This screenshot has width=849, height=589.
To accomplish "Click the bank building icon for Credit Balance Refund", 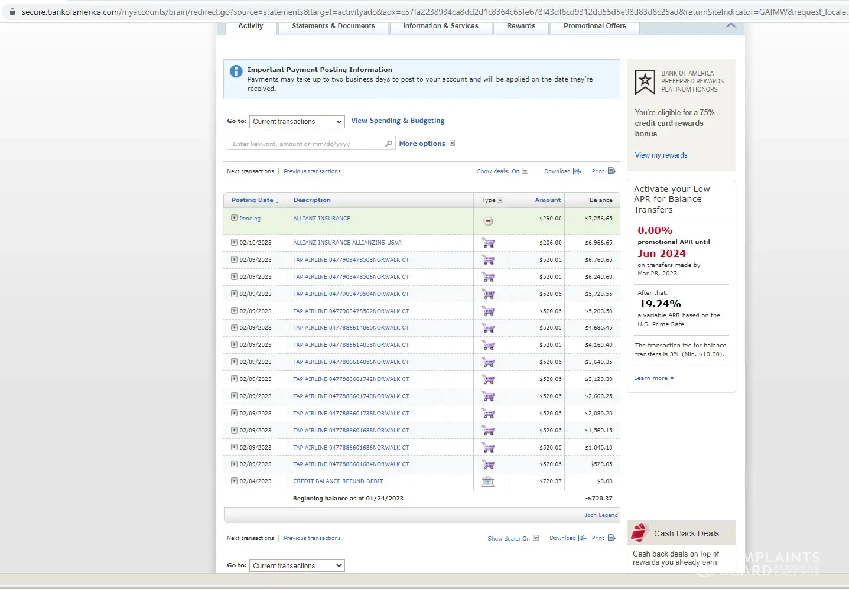I will [488, 481].
